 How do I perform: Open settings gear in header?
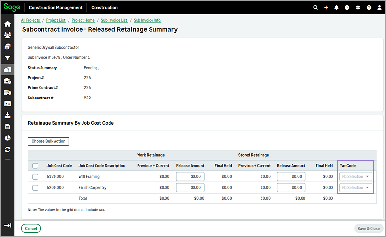pyautogui.click(x=358, y=8)
